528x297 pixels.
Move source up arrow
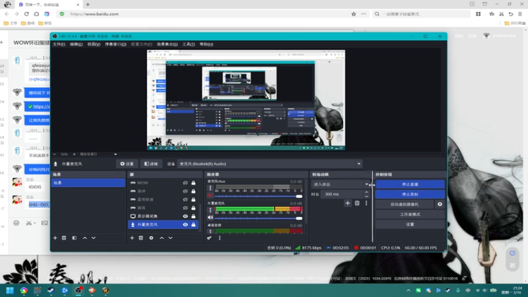pyautogui.click(x=162, y=238)
